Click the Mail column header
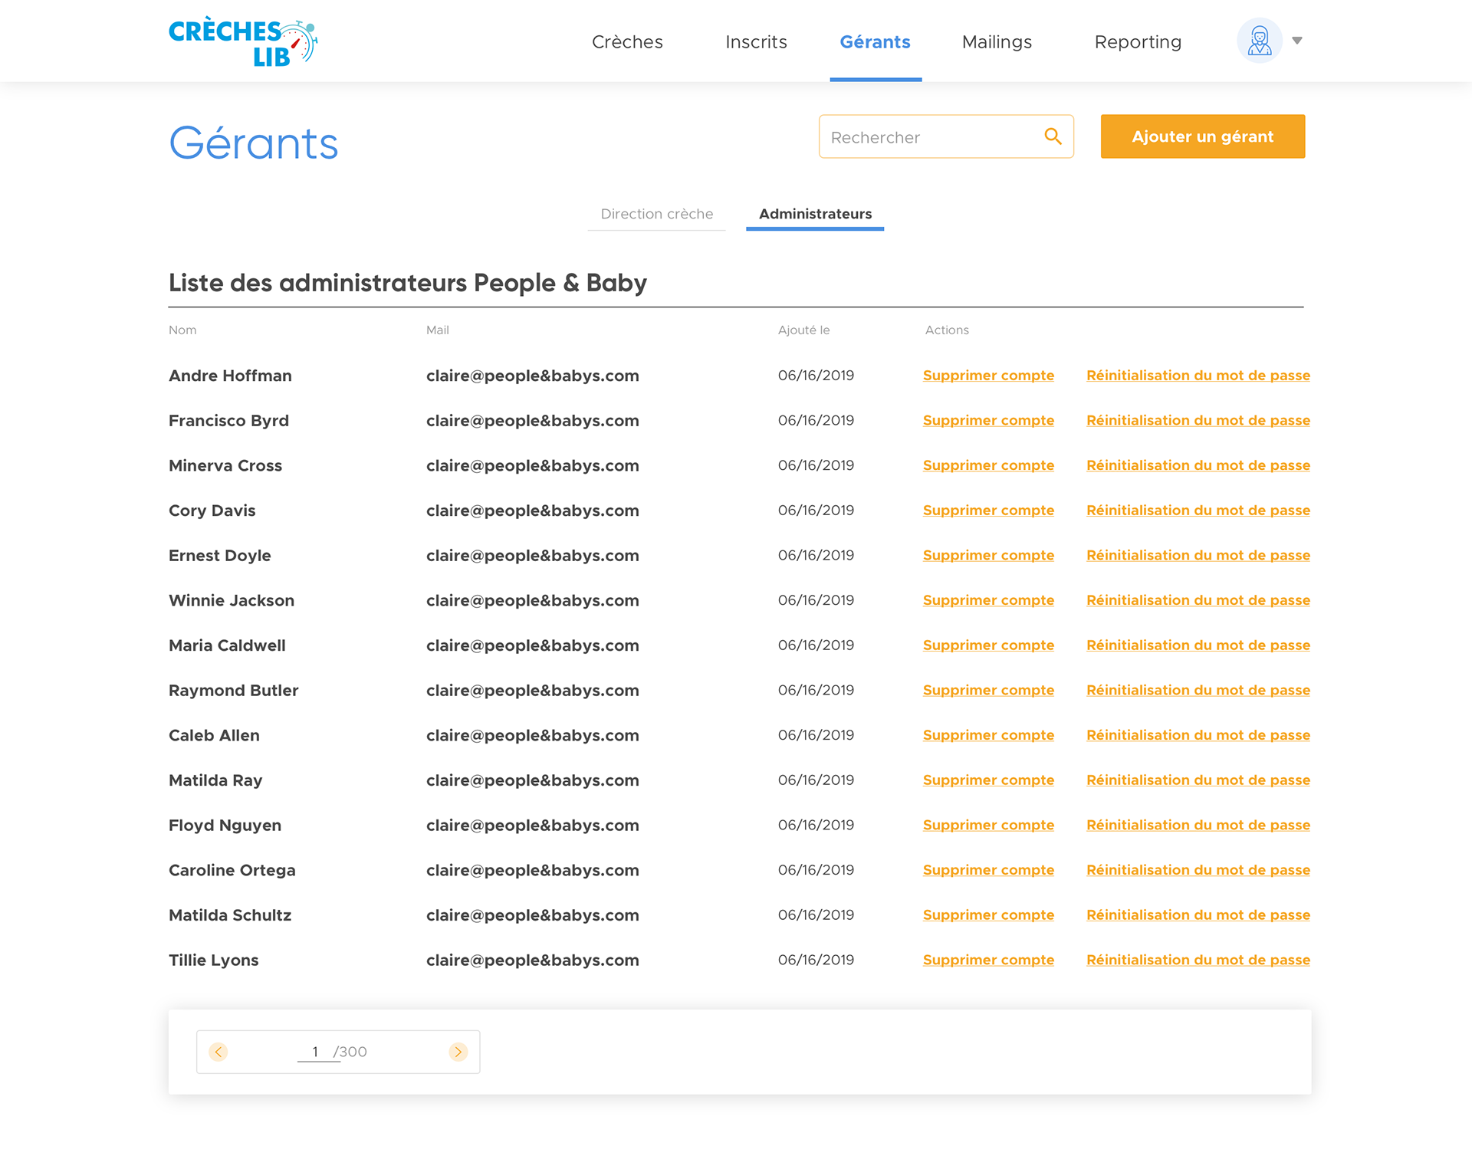1472x1169 pixels. coord(438,330)
